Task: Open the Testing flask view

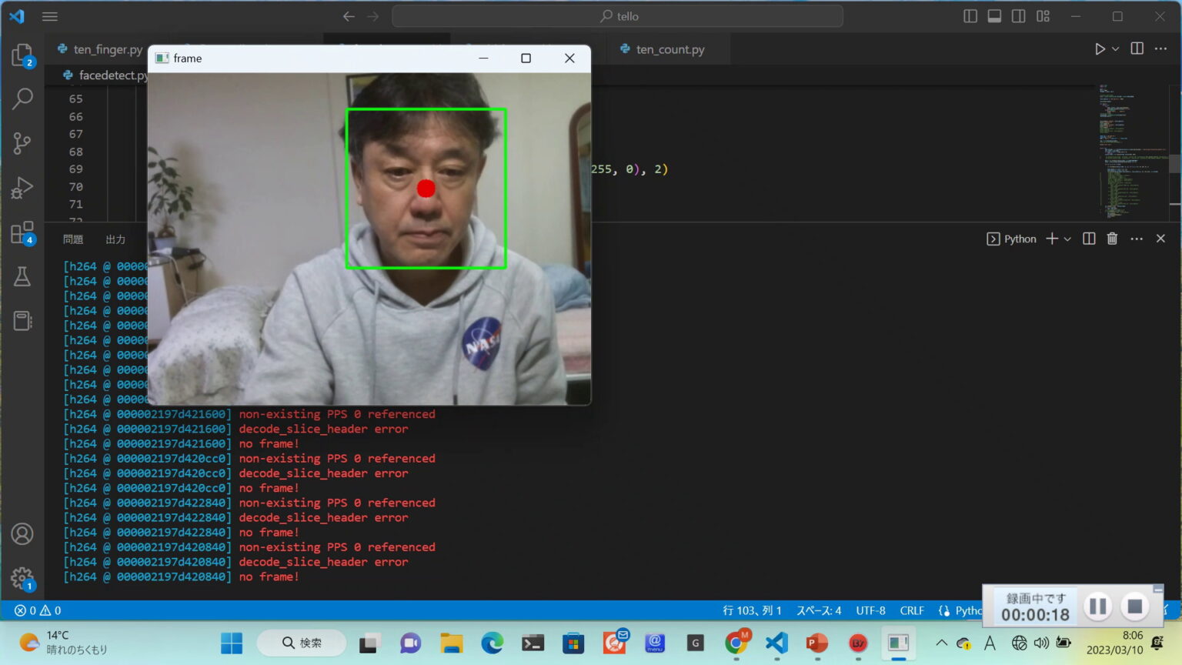Action: coord(22,277)
